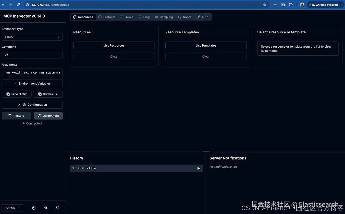Click the 'Select a resource or template' heading
The width and height of the screenshot is (345, 214).
coord(281,32)
